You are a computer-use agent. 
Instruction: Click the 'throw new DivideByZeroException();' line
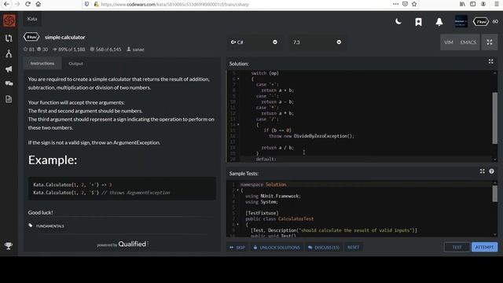click(x=311, y=136)
